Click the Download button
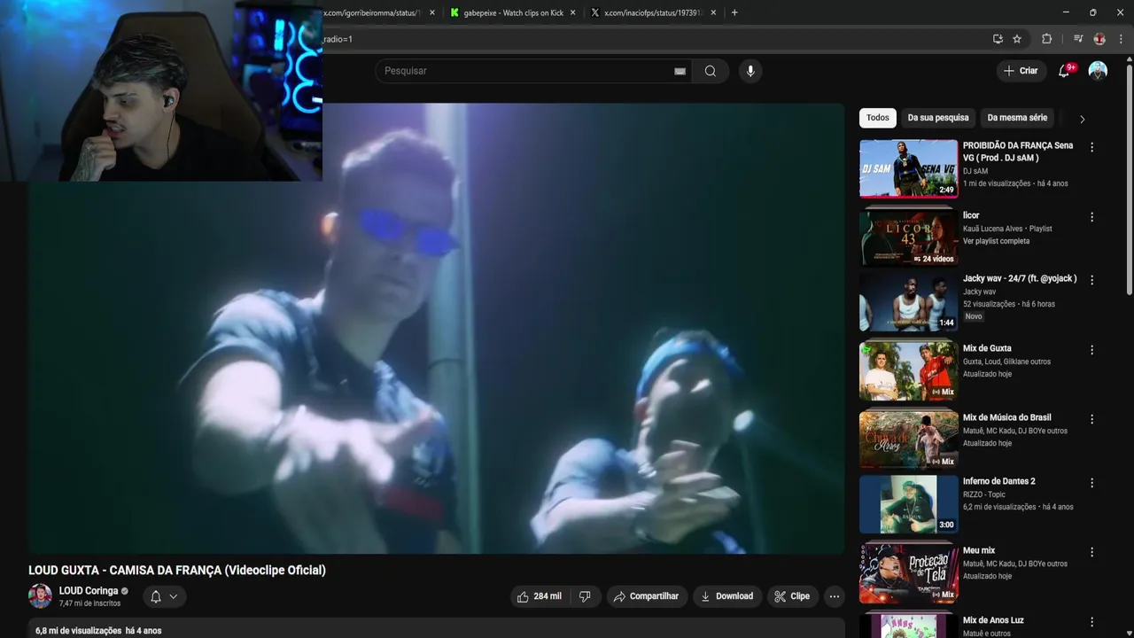The height and width of the screenshot is (638, 1134). (726, 596)
